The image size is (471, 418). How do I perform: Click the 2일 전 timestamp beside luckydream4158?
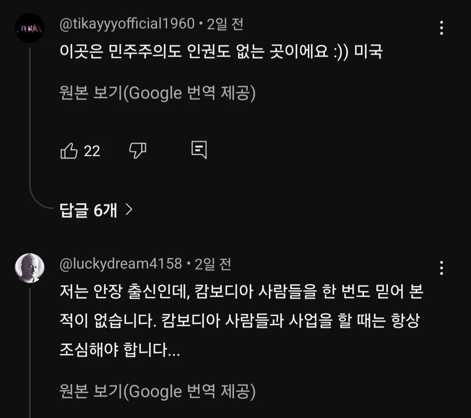click(213, 264)
